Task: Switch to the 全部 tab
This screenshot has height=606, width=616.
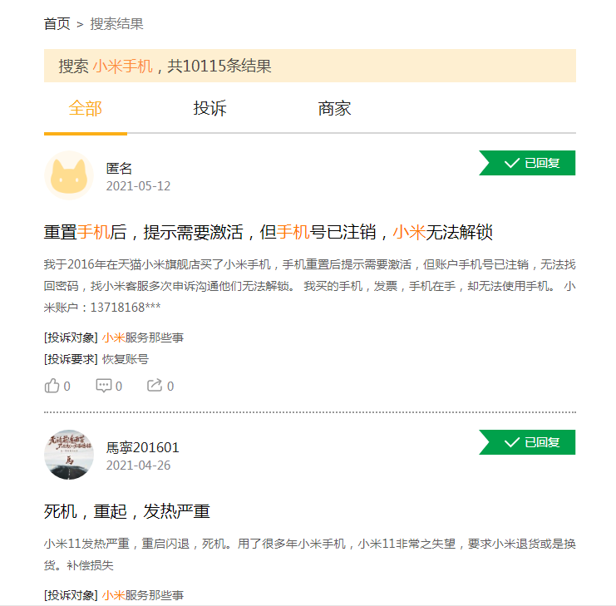Action: pyautogui.click(x=85, y=109)
